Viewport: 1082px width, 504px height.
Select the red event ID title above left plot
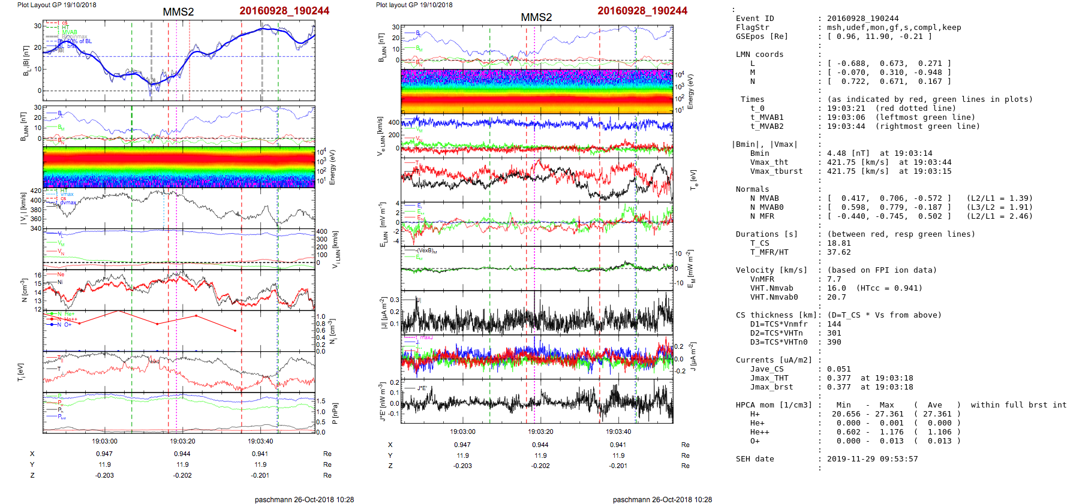coord(284,11)
